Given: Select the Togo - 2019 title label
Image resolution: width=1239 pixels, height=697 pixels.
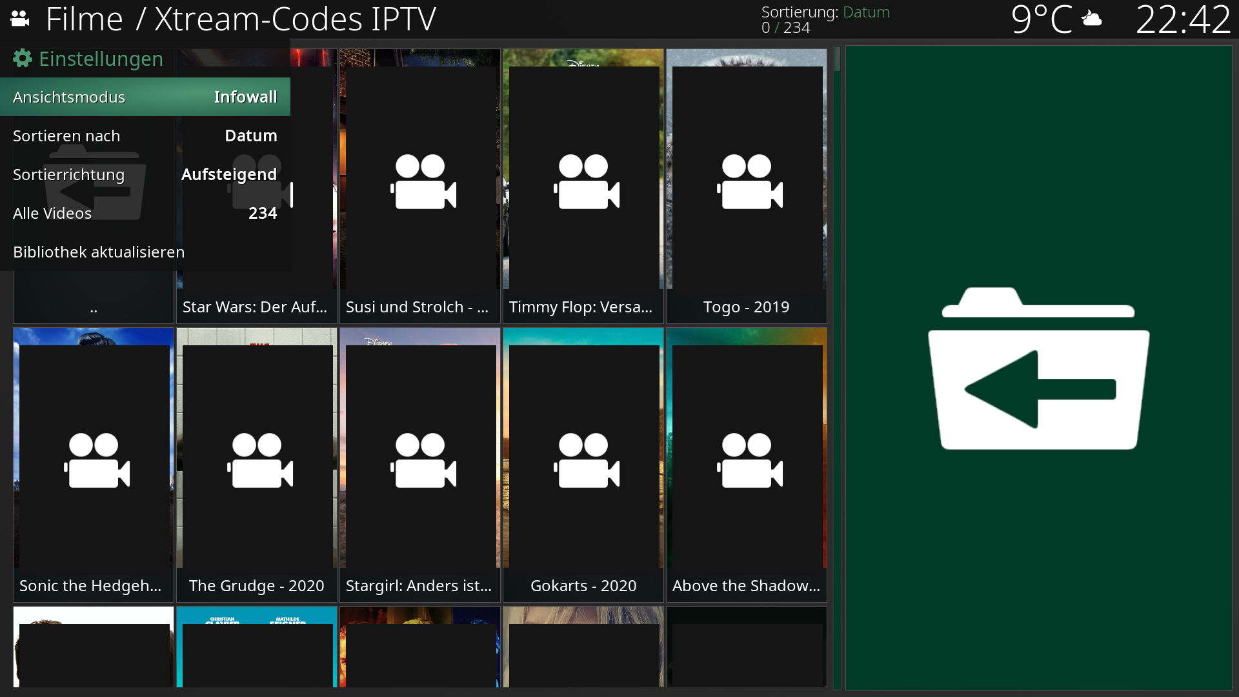Looking at the screenshot, I should (747, 307).
